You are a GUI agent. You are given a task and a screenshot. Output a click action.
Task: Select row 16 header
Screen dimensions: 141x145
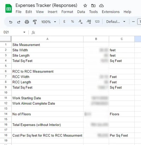[6, 124]
